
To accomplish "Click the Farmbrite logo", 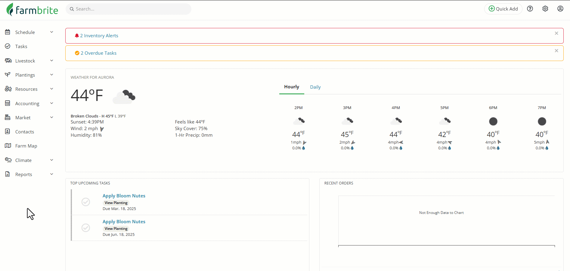I will 32,10.
